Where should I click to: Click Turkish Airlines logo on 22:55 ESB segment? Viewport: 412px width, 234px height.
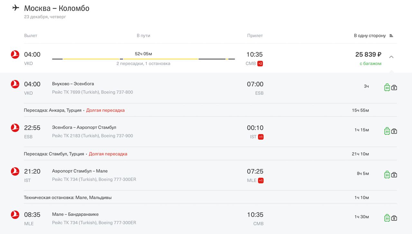[15, 128]
